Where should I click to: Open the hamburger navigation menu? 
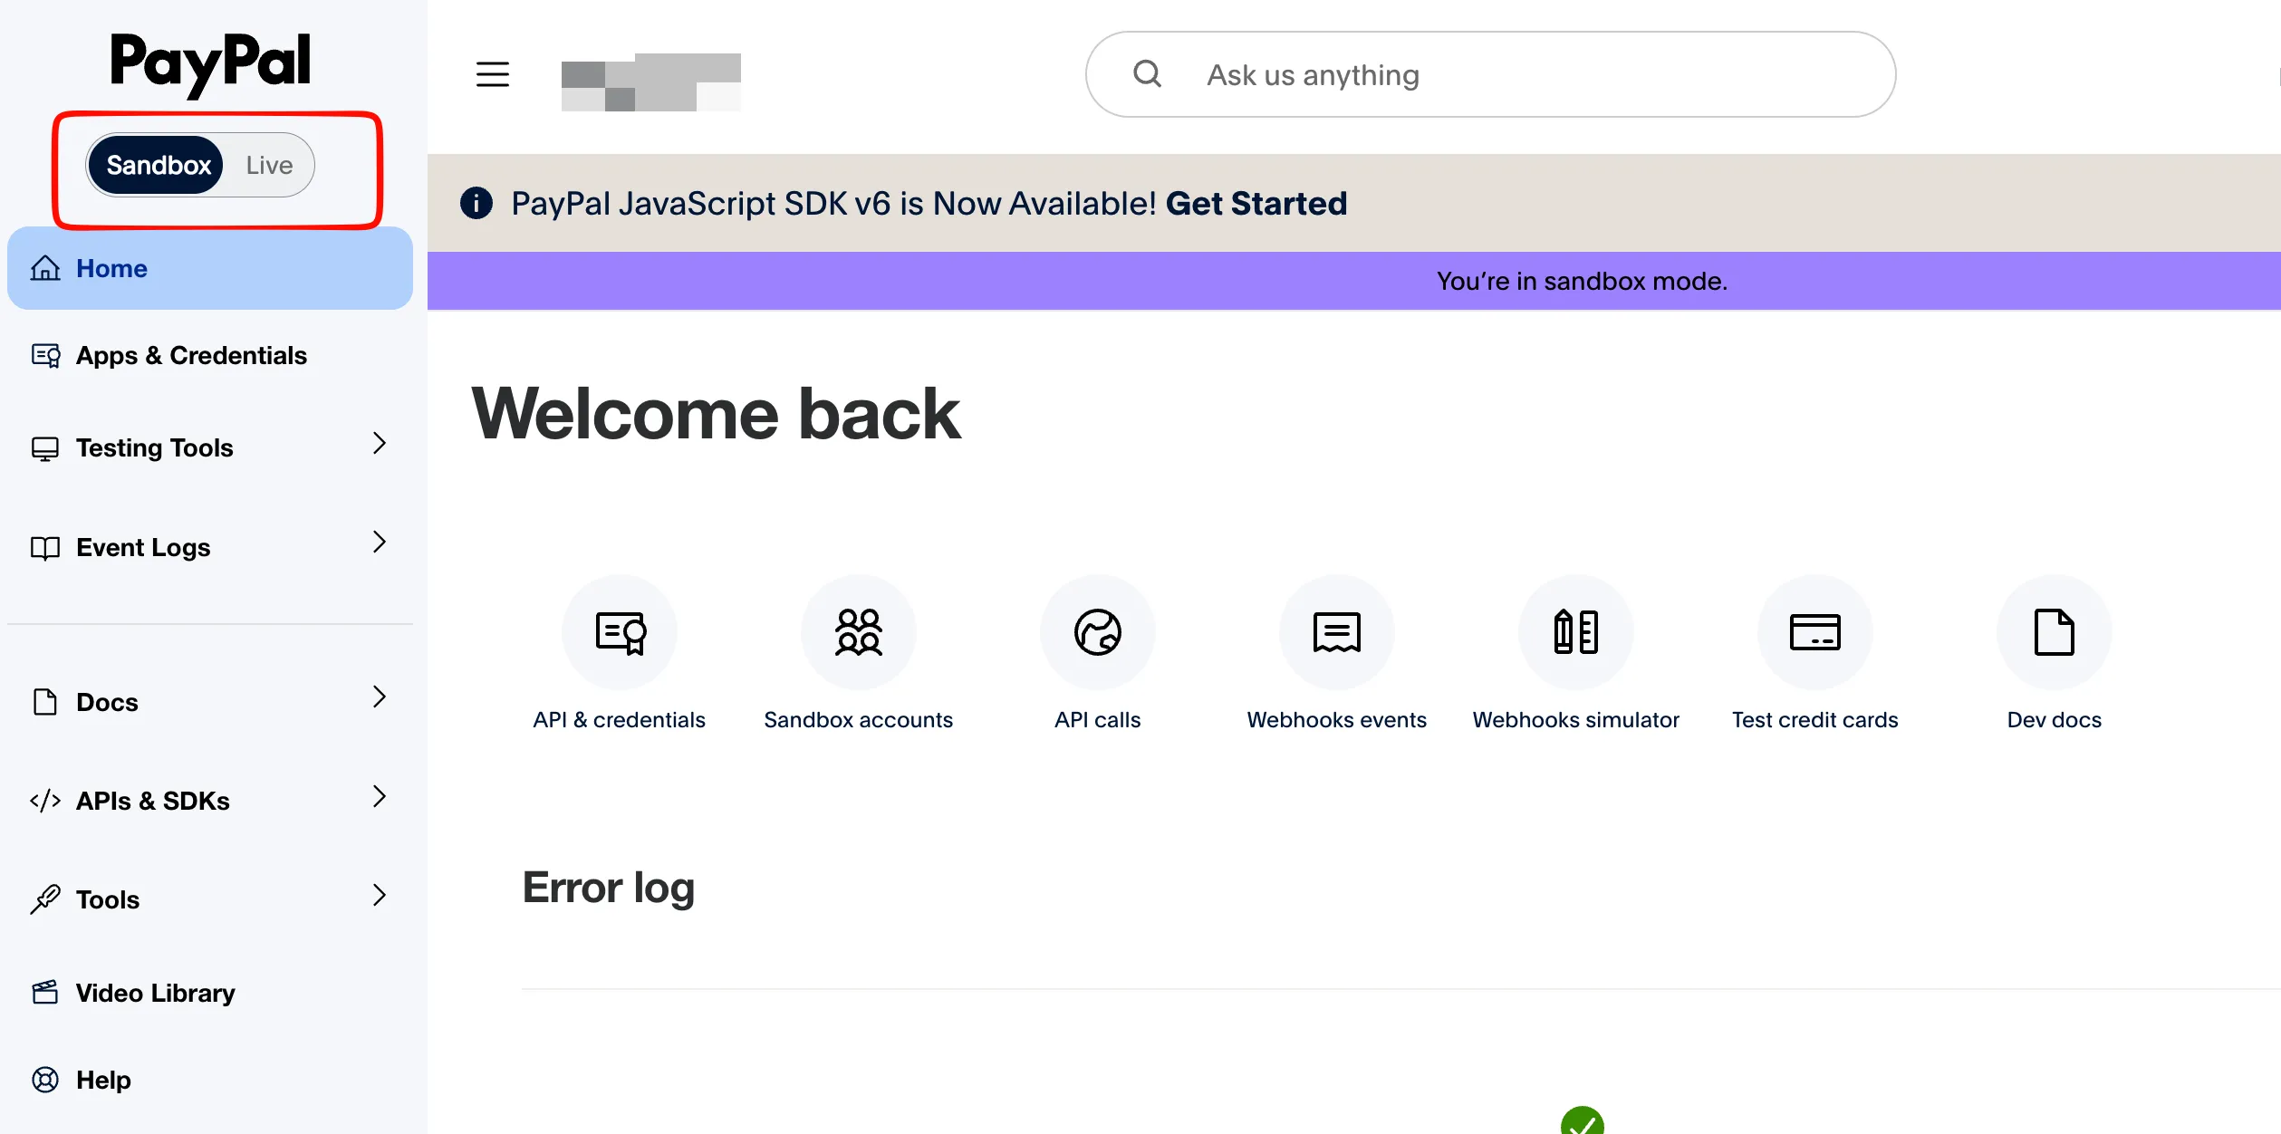click(492, 74)
